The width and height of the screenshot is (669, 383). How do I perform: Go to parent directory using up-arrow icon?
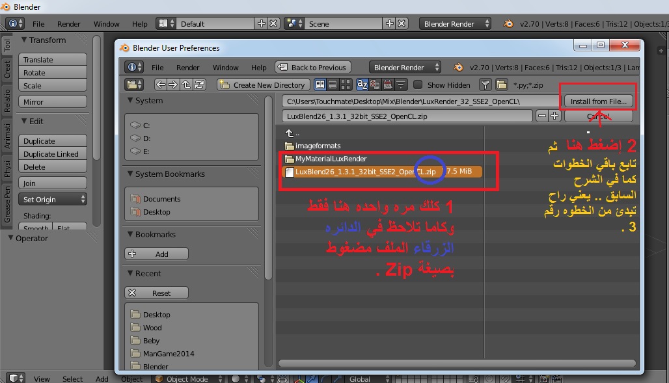pos(186,85)
